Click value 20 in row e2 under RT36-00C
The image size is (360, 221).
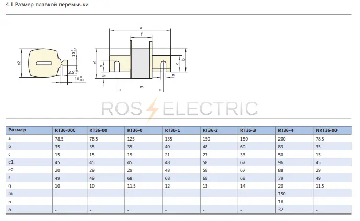pyautogui.click(x=57, y=170)
